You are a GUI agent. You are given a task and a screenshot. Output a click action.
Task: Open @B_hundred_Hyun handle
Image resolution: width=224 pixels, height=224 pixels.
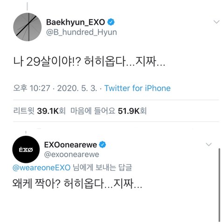pyautogui.click(x=82, y=32)
